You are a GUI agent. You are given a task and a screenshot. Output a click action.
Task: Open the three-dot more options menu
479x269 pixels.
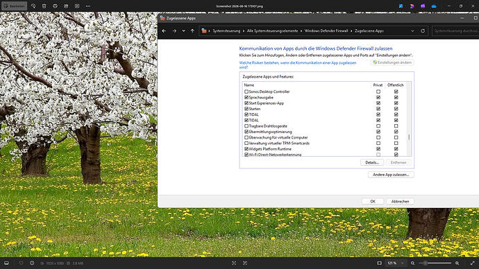coord(88,6)
